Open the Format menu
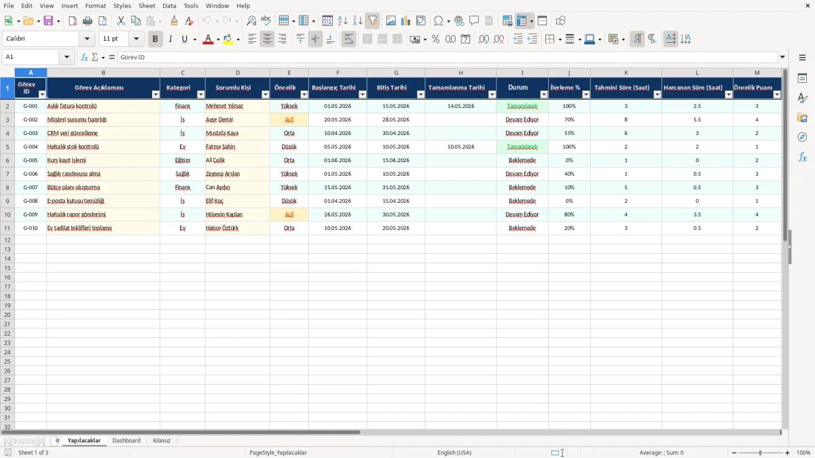Screen dimensions: 815x458 point(95,5)
